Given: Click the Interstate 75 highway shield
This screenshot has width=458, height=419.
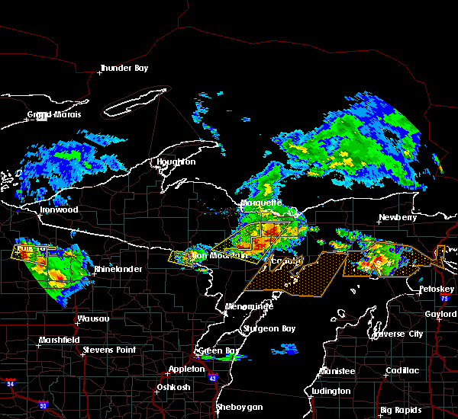Looking at the screenshot, I should click(444, 297).
